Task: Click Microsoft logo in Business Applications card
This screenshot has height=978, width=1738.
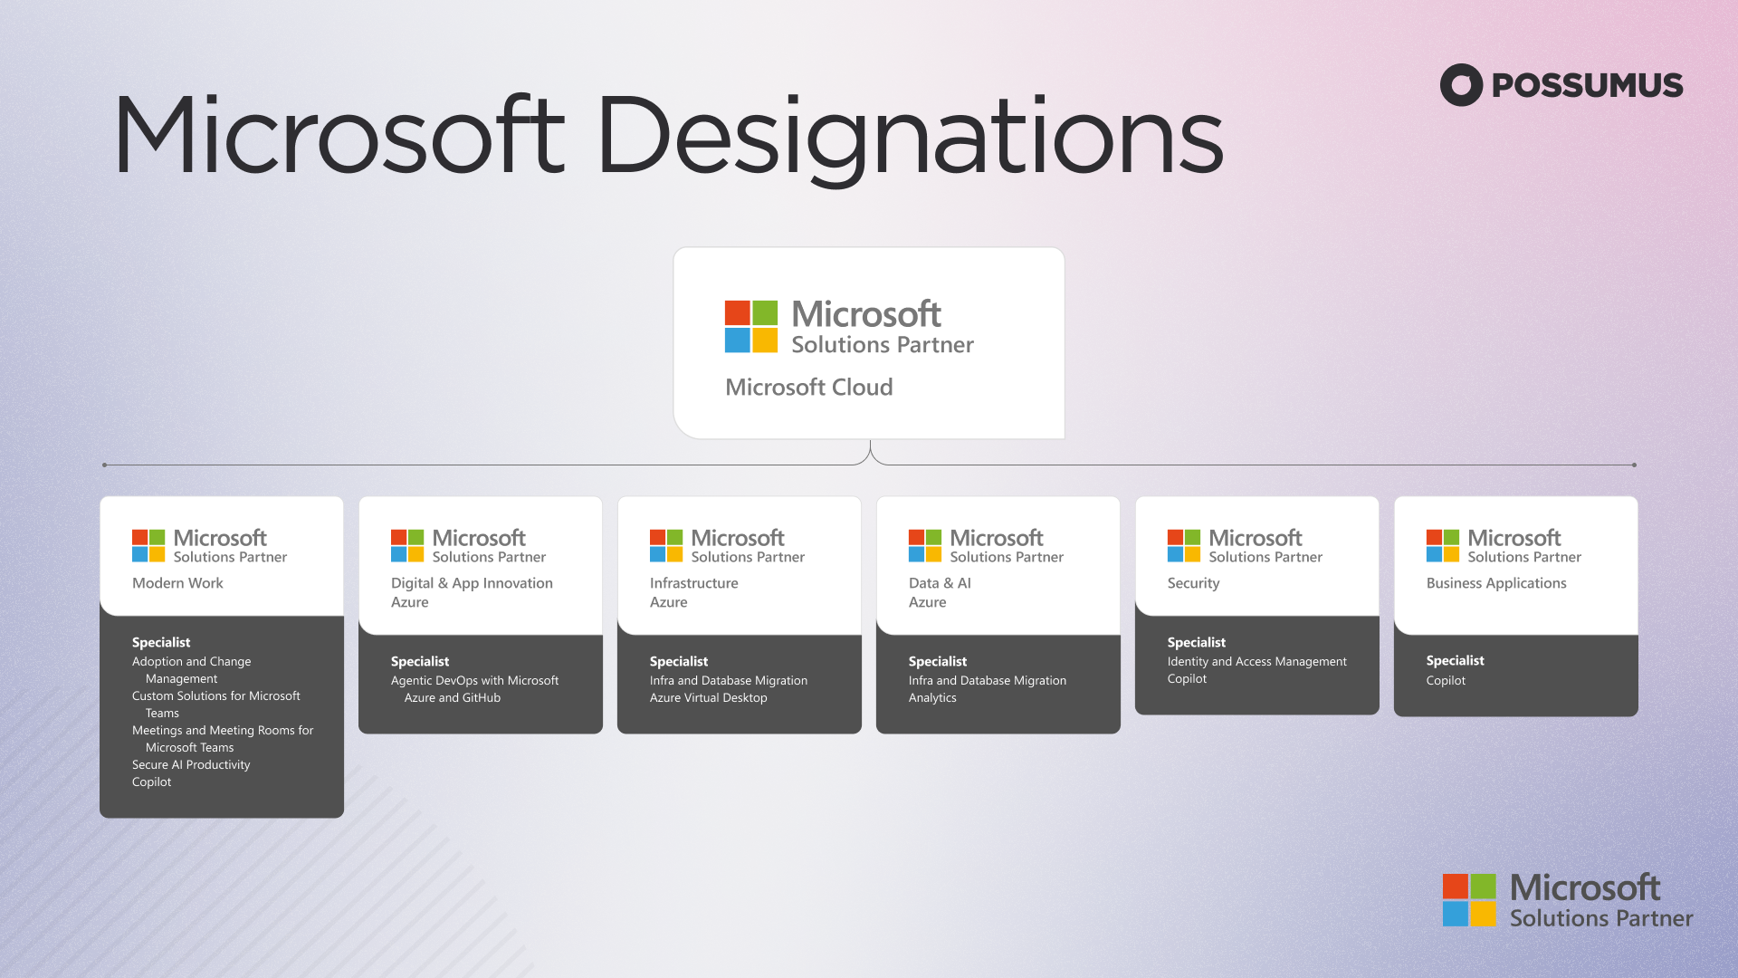Action: [1443, 546]
